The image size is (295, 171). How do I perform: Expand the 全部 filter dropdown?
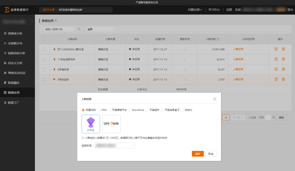[x=101, y=29]
